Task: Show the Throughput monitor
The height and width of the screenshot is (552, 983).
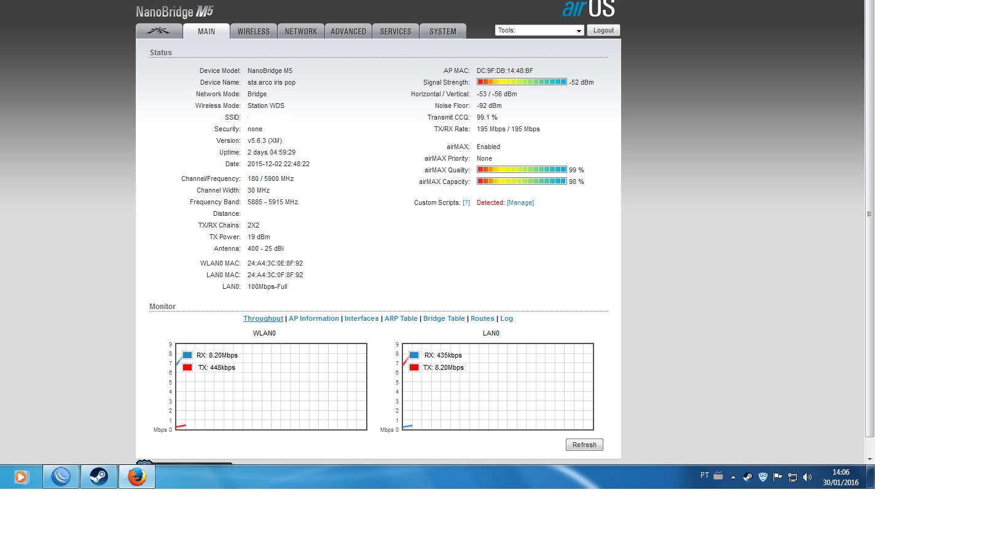Action: click(x=263, y=319)
